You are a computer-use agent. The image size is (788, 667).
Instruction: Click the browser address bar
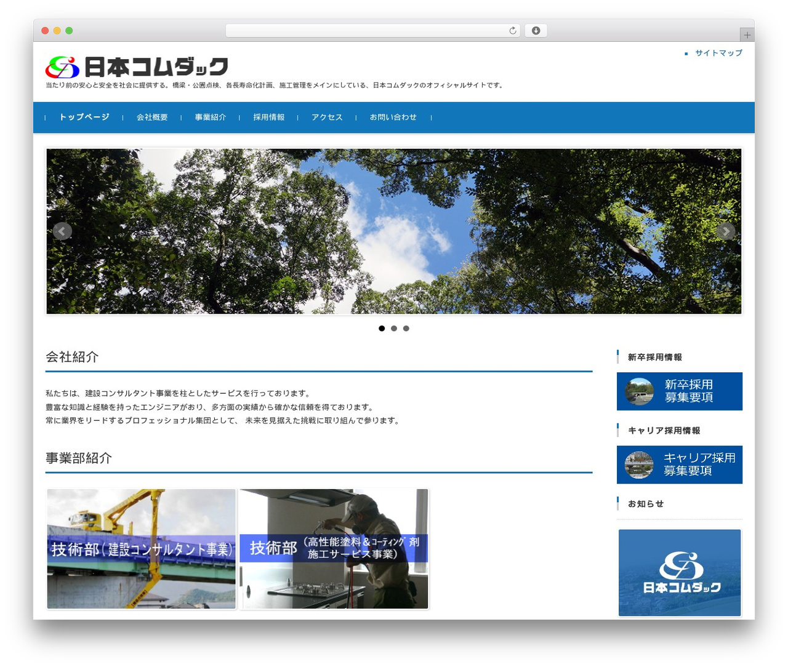pyautogui.click(x=373, y=31)
